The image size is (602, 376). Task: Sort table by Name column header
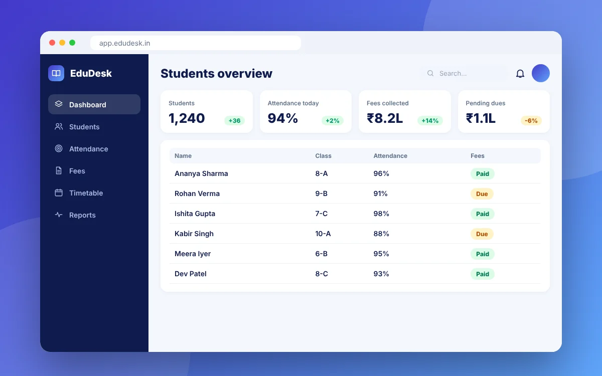click(x=183, y=156)
